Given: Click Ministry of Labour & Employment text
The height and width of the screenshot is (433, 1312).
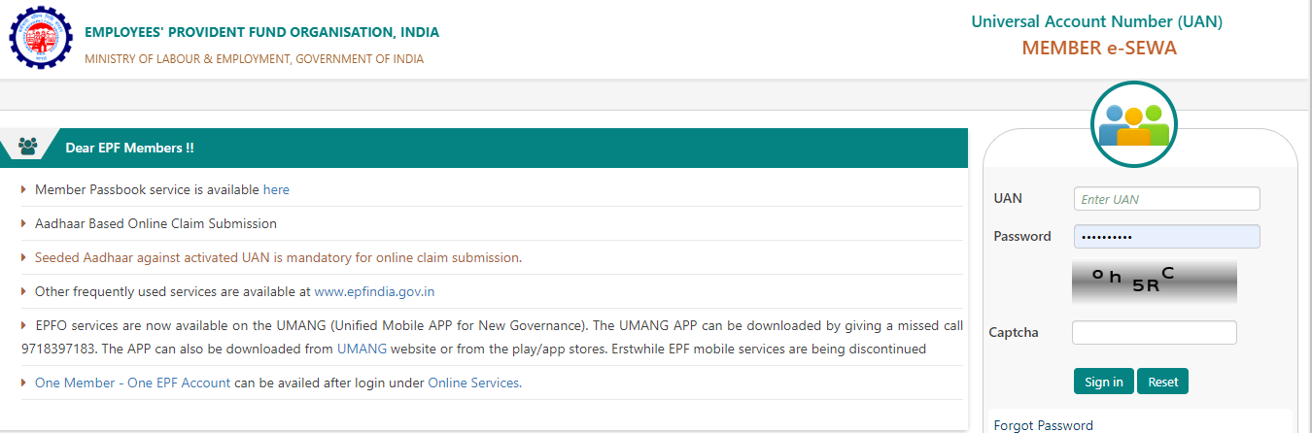Looking at the screenshot, I should tap(254, 58).
